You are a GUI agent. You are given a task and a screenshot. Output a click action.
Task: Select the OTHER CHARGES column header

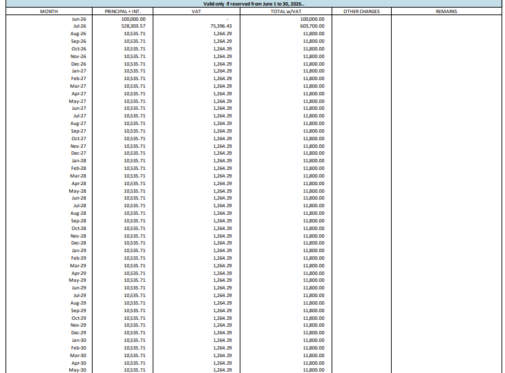362,11
